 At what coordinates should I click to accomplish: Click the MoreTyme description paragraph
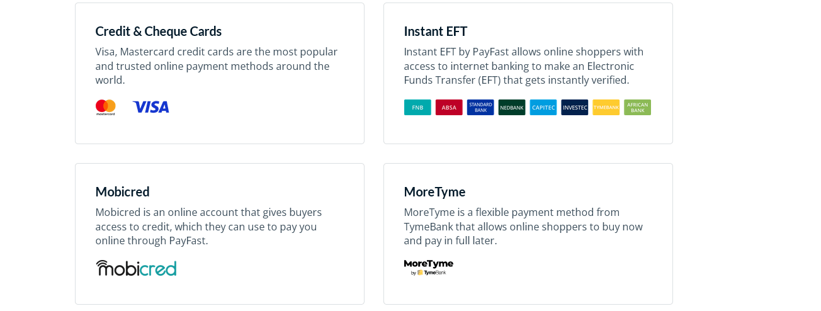(x=523, y=226)
